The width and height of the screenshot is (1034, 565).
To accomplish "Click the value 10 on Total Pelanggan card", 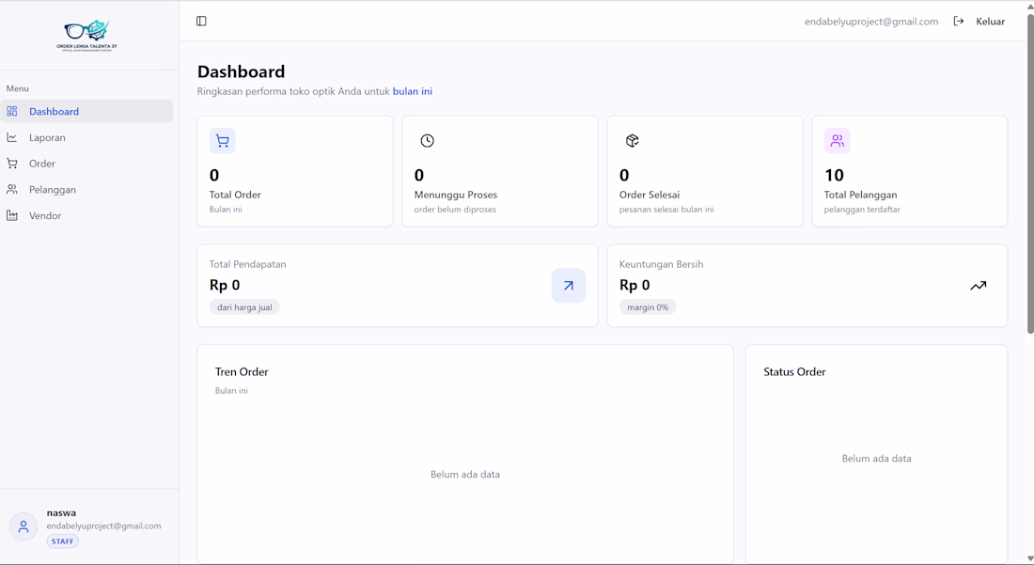I will tap(834, 175).
